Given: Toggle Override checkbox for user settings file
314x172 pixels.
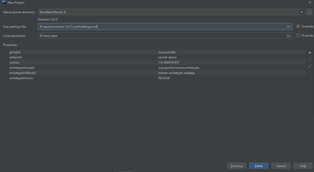Looking at the screenshot, I should coord(298,26).
